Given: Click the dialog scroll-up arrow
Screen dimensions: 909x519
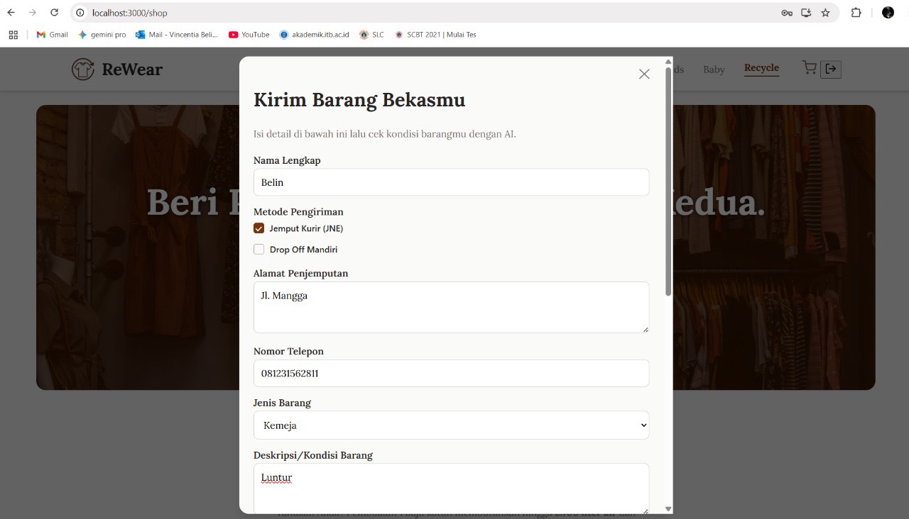Looking at the screenshot, I should [x=668, y=62].
